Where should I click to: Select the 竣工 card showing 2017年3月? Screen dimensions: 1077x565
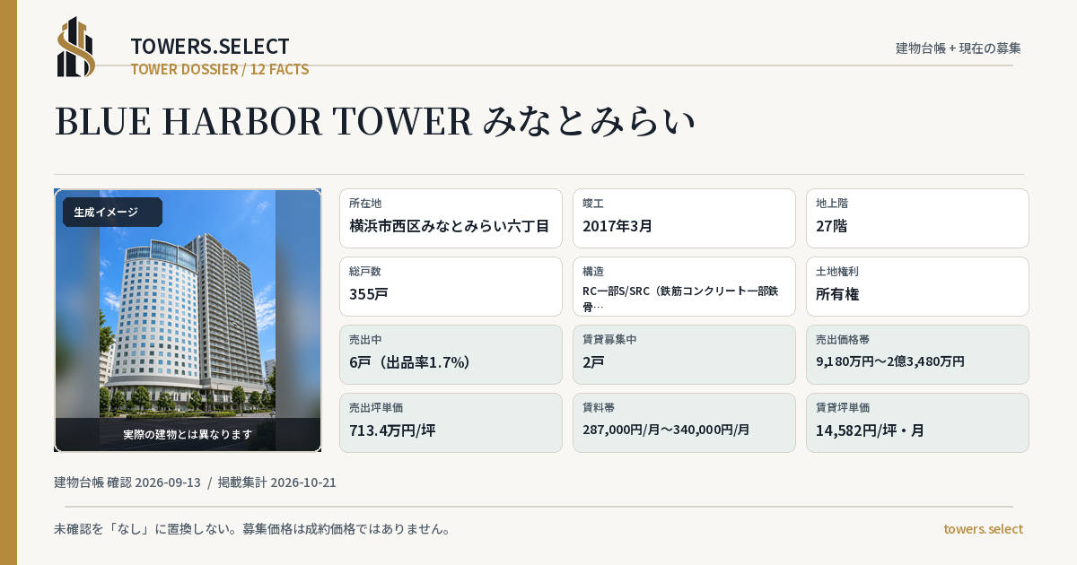pyautogui.click(x=684, y=218)
